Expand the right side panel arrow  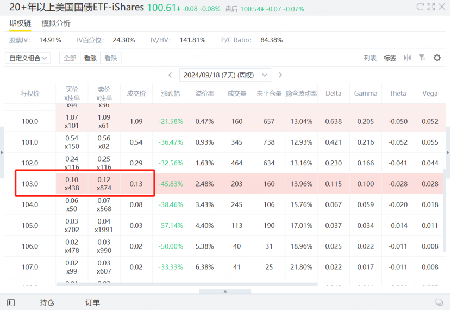tap(448, 153)
